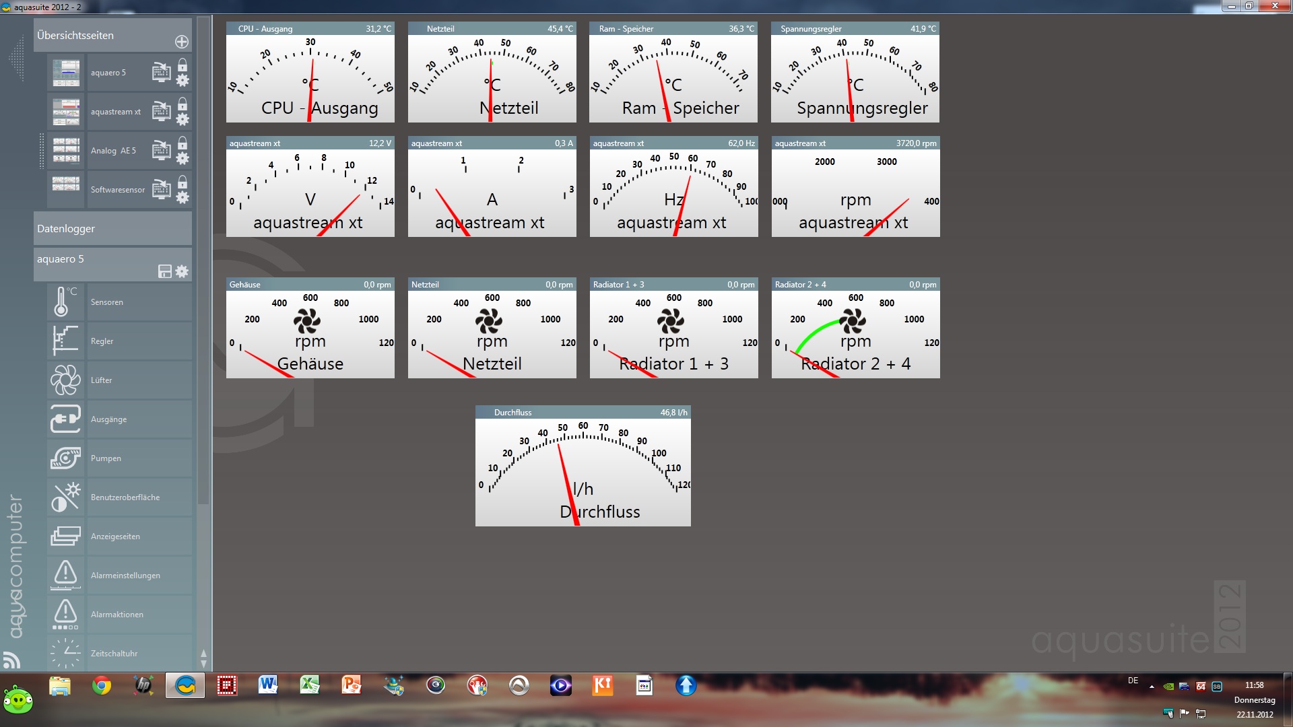The image size is (1293, 727).
Task: Click the save icon in aquaero 5 header
Action: click(x=164, y=271)
